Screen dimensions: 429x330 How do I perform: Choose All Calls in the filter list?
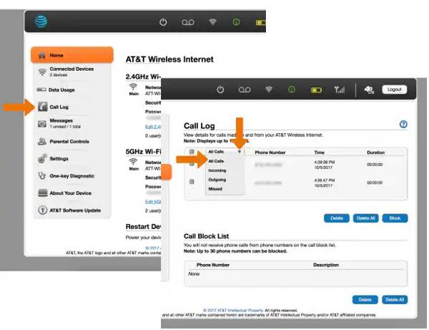[x=216, y=161]
